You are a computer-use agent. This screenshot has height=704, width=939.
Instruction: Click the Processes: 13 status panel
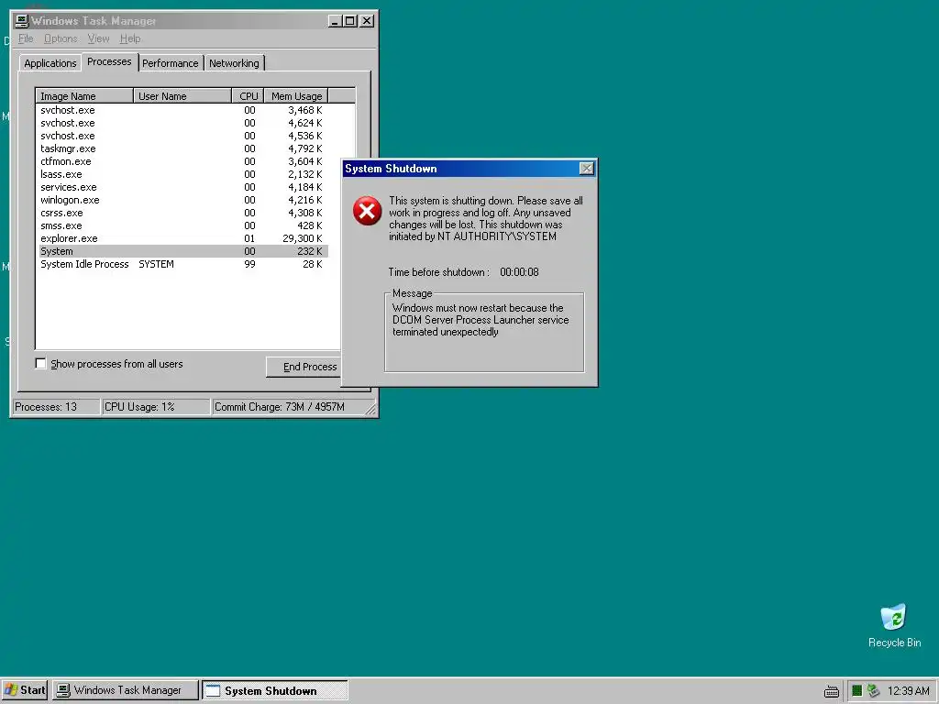[x=56, y=407]
